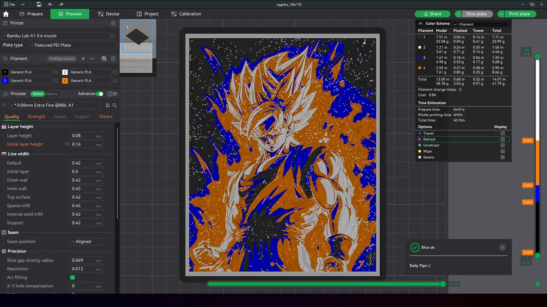This screenshot has height=307, width=547.
Task: Switch to the Project tab
Action: click(x=147, y=14)
